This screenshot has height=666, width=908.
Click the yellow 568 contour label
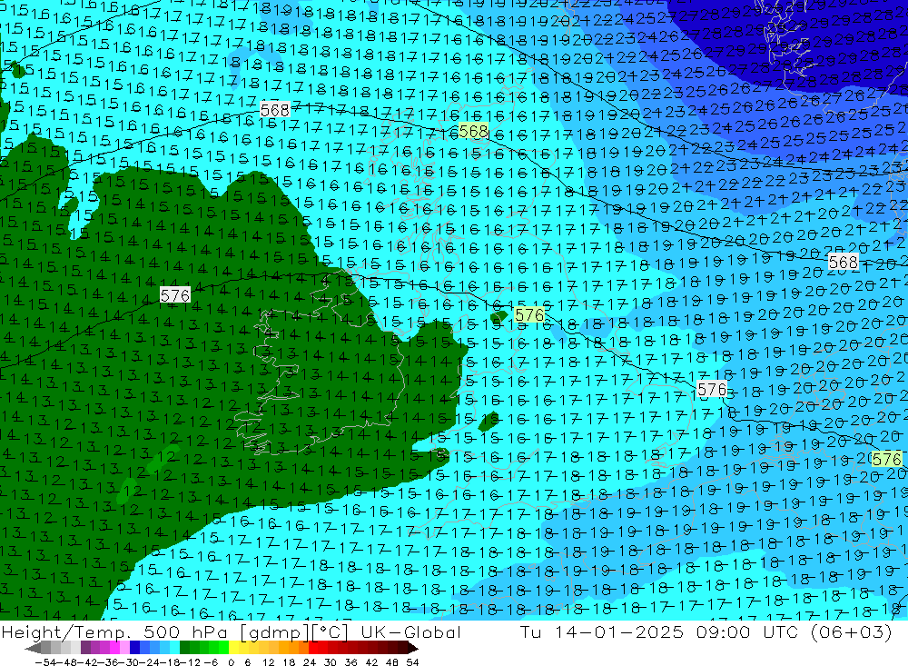473,132
